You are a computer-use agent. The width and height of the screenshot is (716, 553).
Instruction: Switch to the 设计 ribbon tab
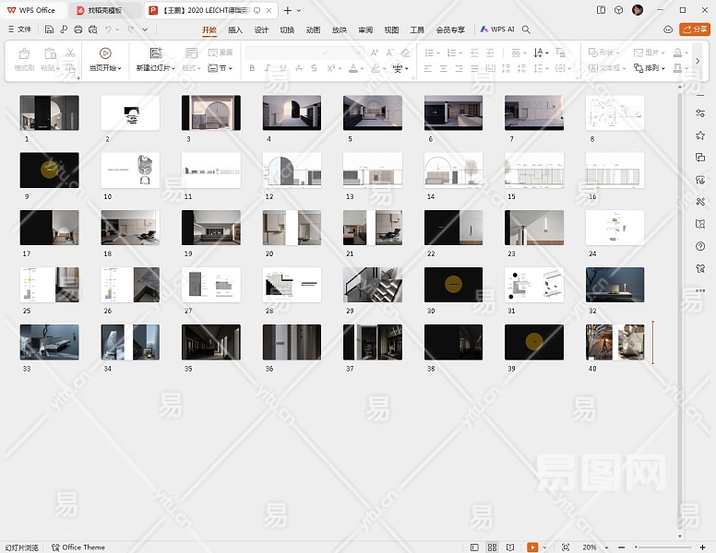click(x=261, y=29)
